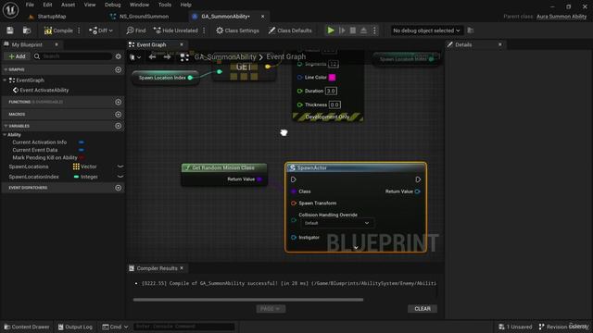593x333 pixels.
Task: Select the Current Activation Info variable
Action: click(39, 142)
